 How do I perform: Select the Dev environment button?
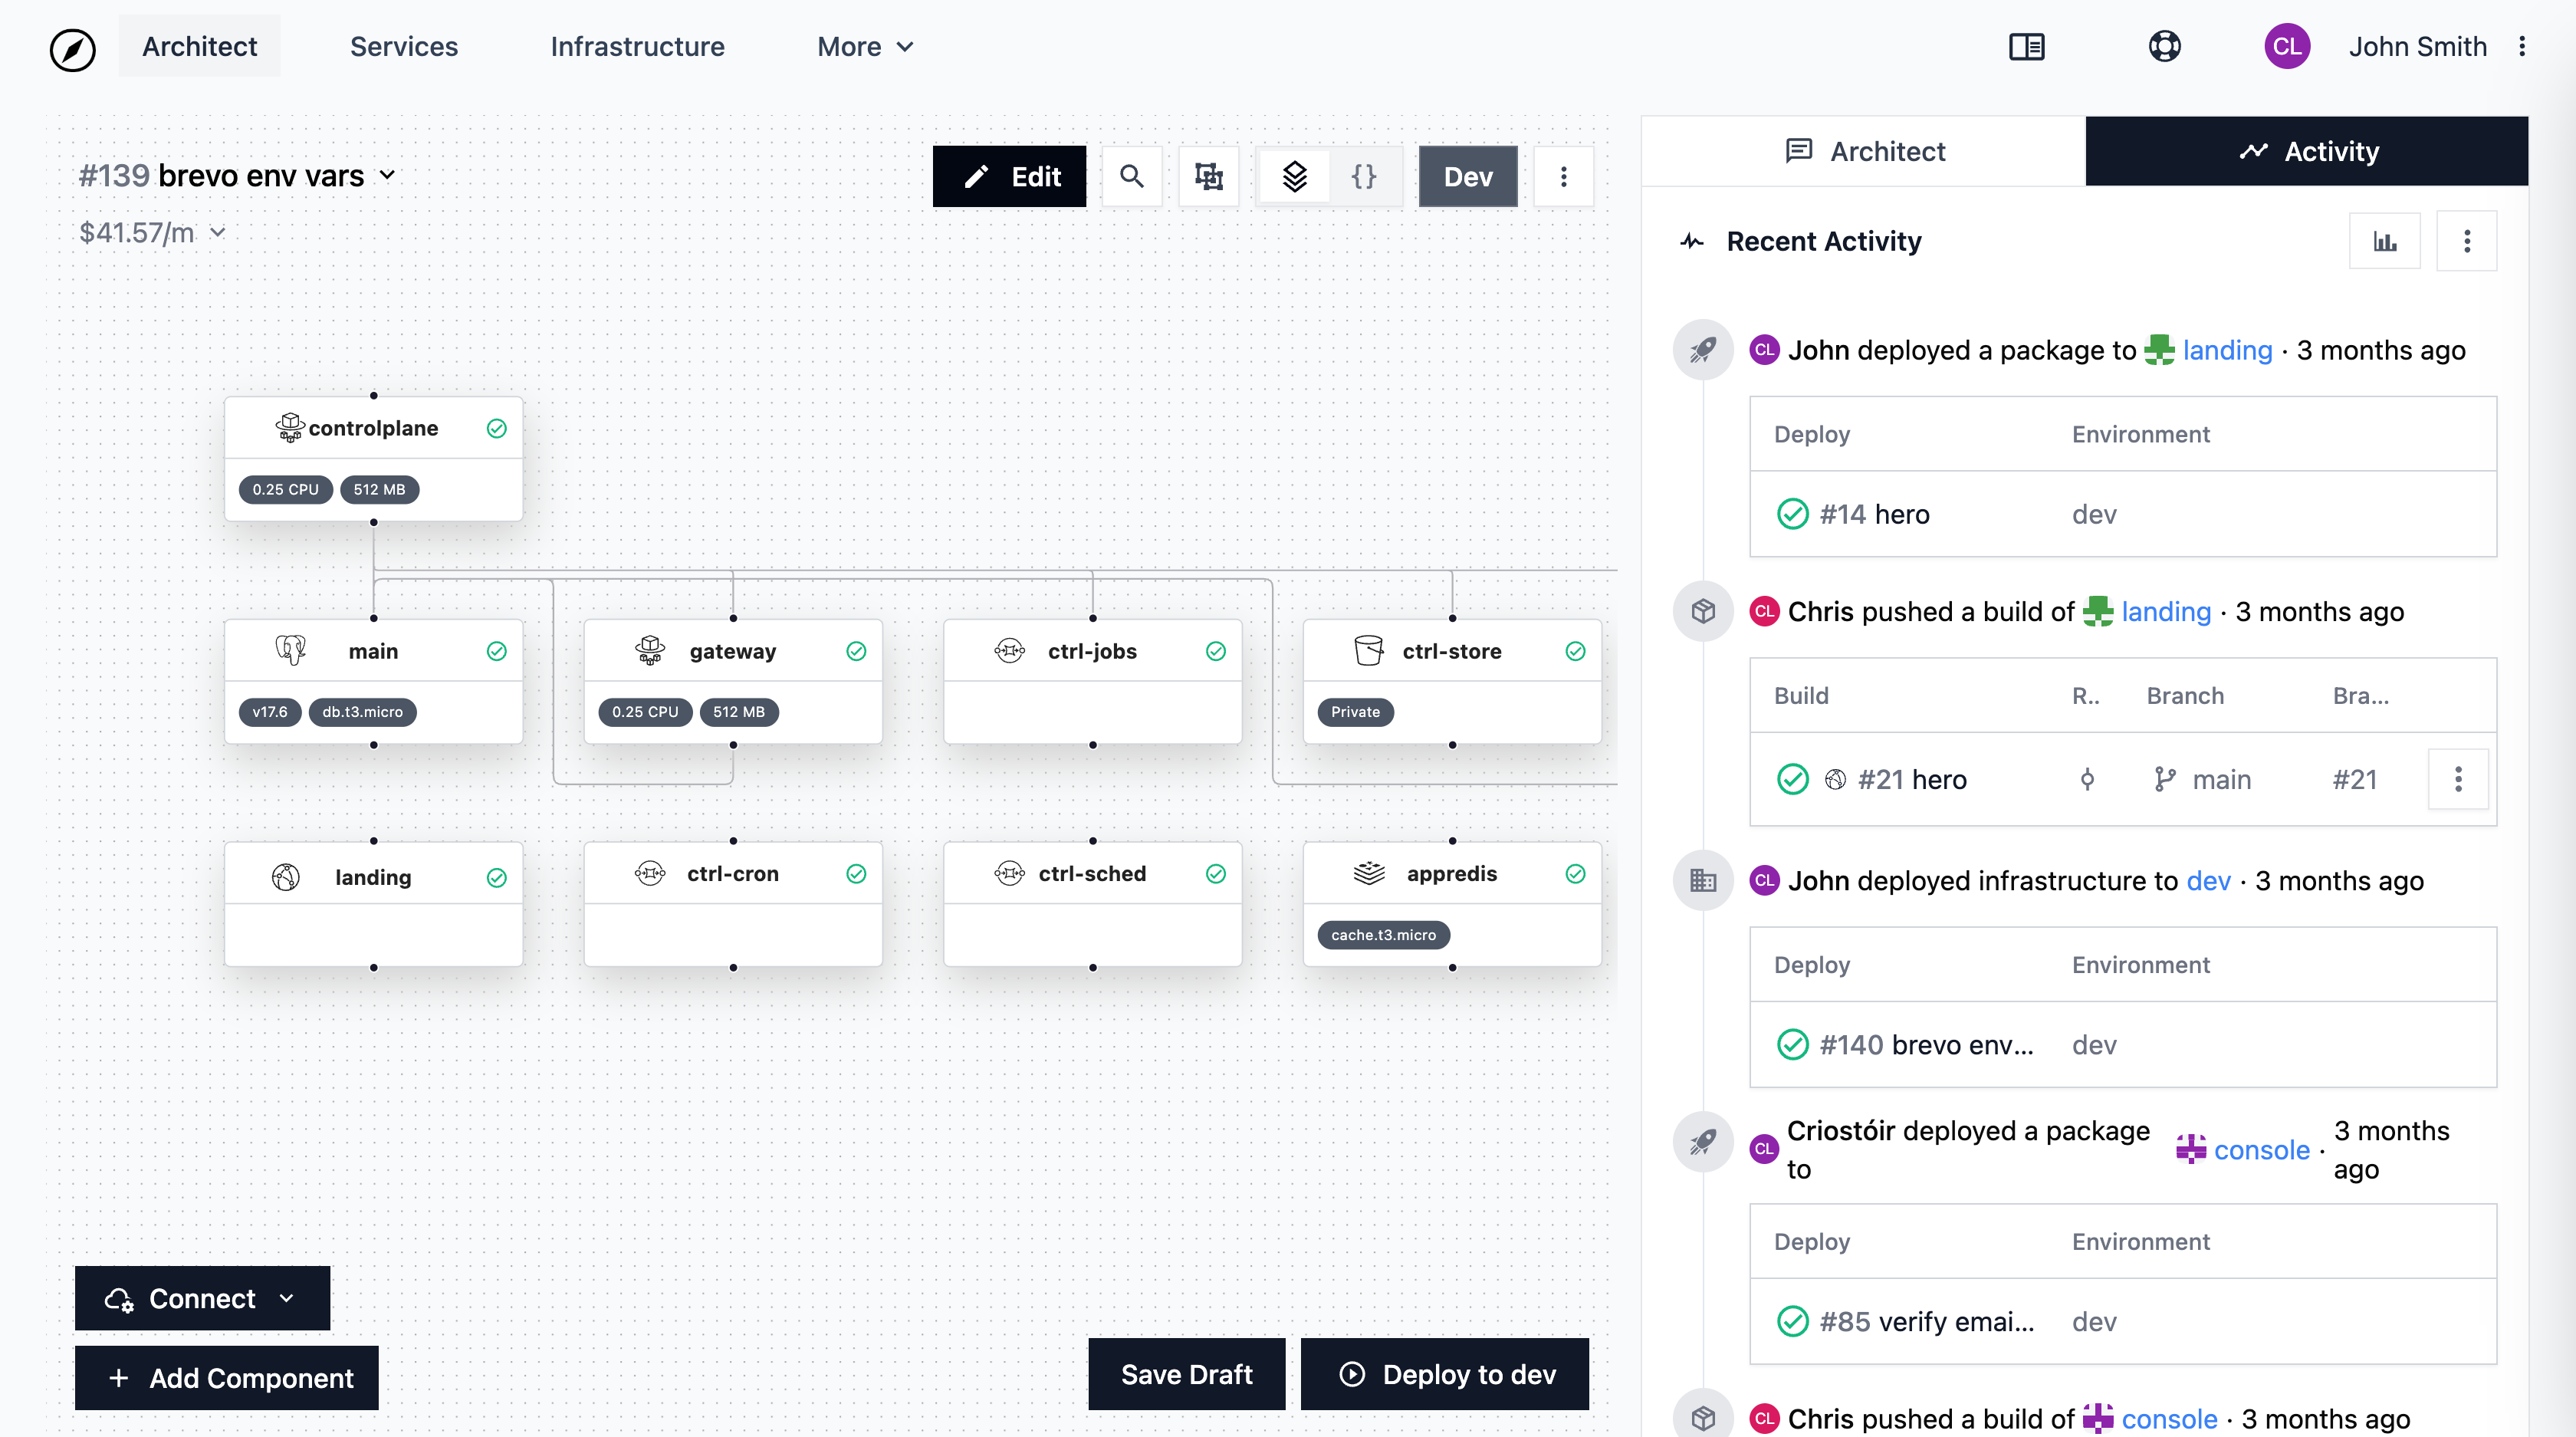(x=1467, y=177)
